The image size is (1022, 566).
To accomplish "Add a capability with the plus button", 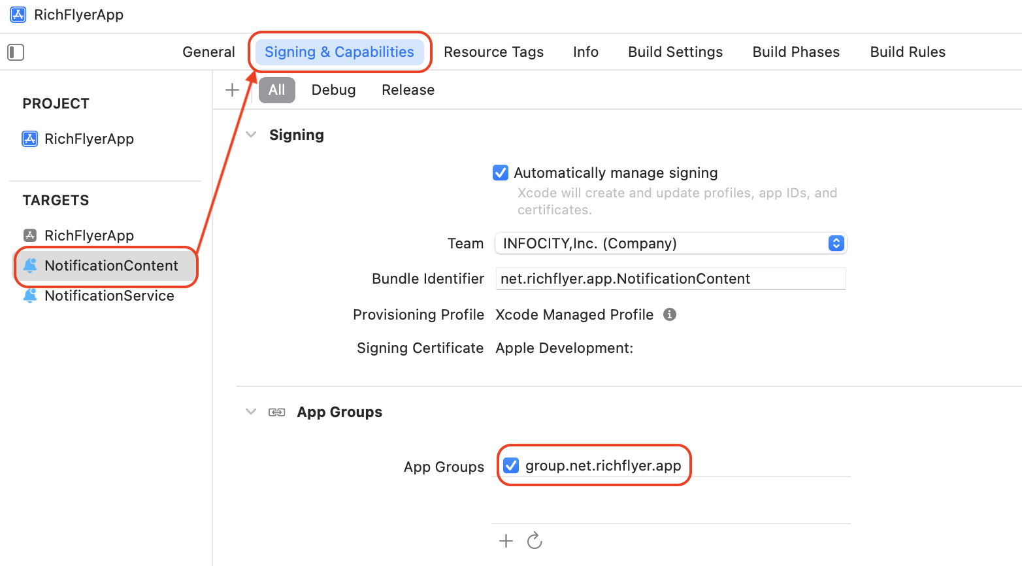I will tap(232, 90).
